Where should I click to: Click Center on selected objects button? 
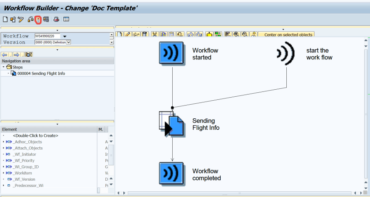[x=286, y=35]
